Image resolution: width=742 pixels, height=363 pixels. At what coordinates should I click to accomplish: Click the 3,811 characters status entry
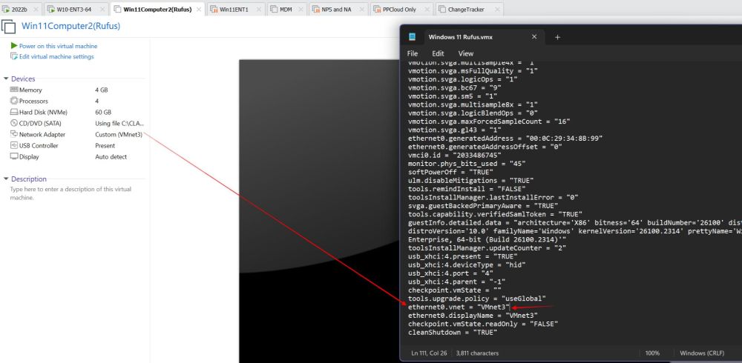477,353
